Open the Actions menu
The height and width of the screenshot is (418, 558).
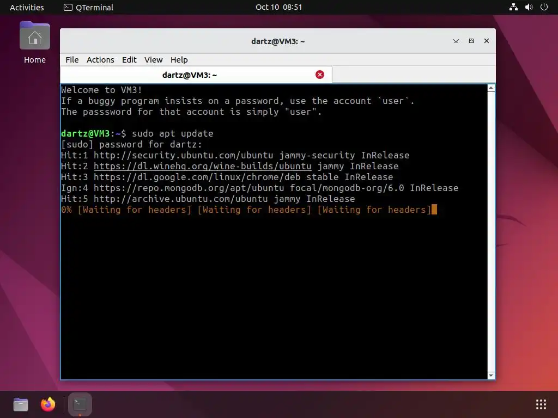100,60
